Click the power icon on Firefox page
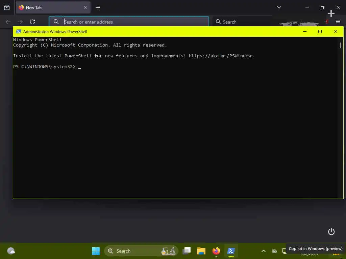Screen dimensions: 346x259 click(331, 231)
